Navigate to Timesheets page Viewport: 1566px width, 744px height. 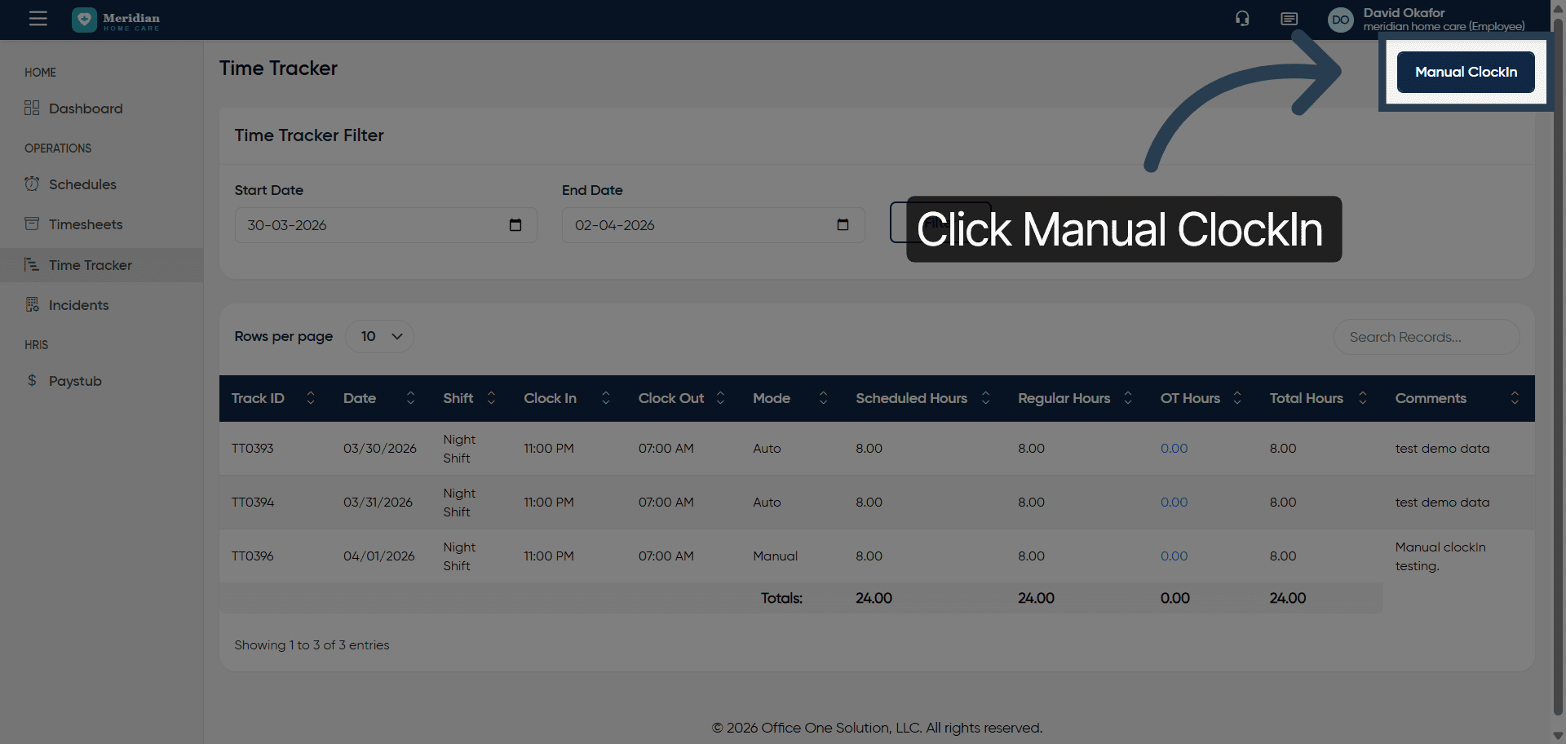[x=86, y=224]
